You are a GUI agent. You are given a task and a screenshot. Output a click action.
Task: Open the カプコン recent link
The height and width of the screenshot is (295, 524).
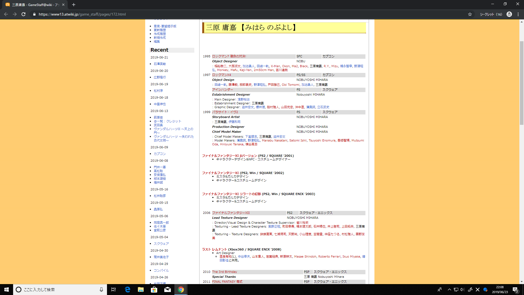point(160,154)
